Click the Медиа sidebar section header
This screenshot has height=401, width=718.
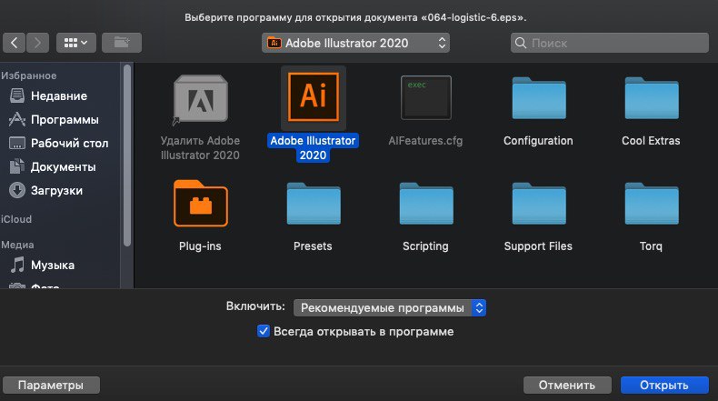(x=17, y=245)
